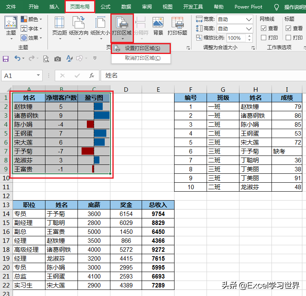The height and width of the screenshot is (296, 306).
Task: Open the 颜色 theme colors button
Action: 31,19
